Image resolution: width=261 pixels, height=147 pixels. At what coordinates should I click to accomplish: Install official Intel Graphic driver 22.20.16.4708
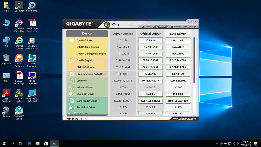tap(150, 60)
